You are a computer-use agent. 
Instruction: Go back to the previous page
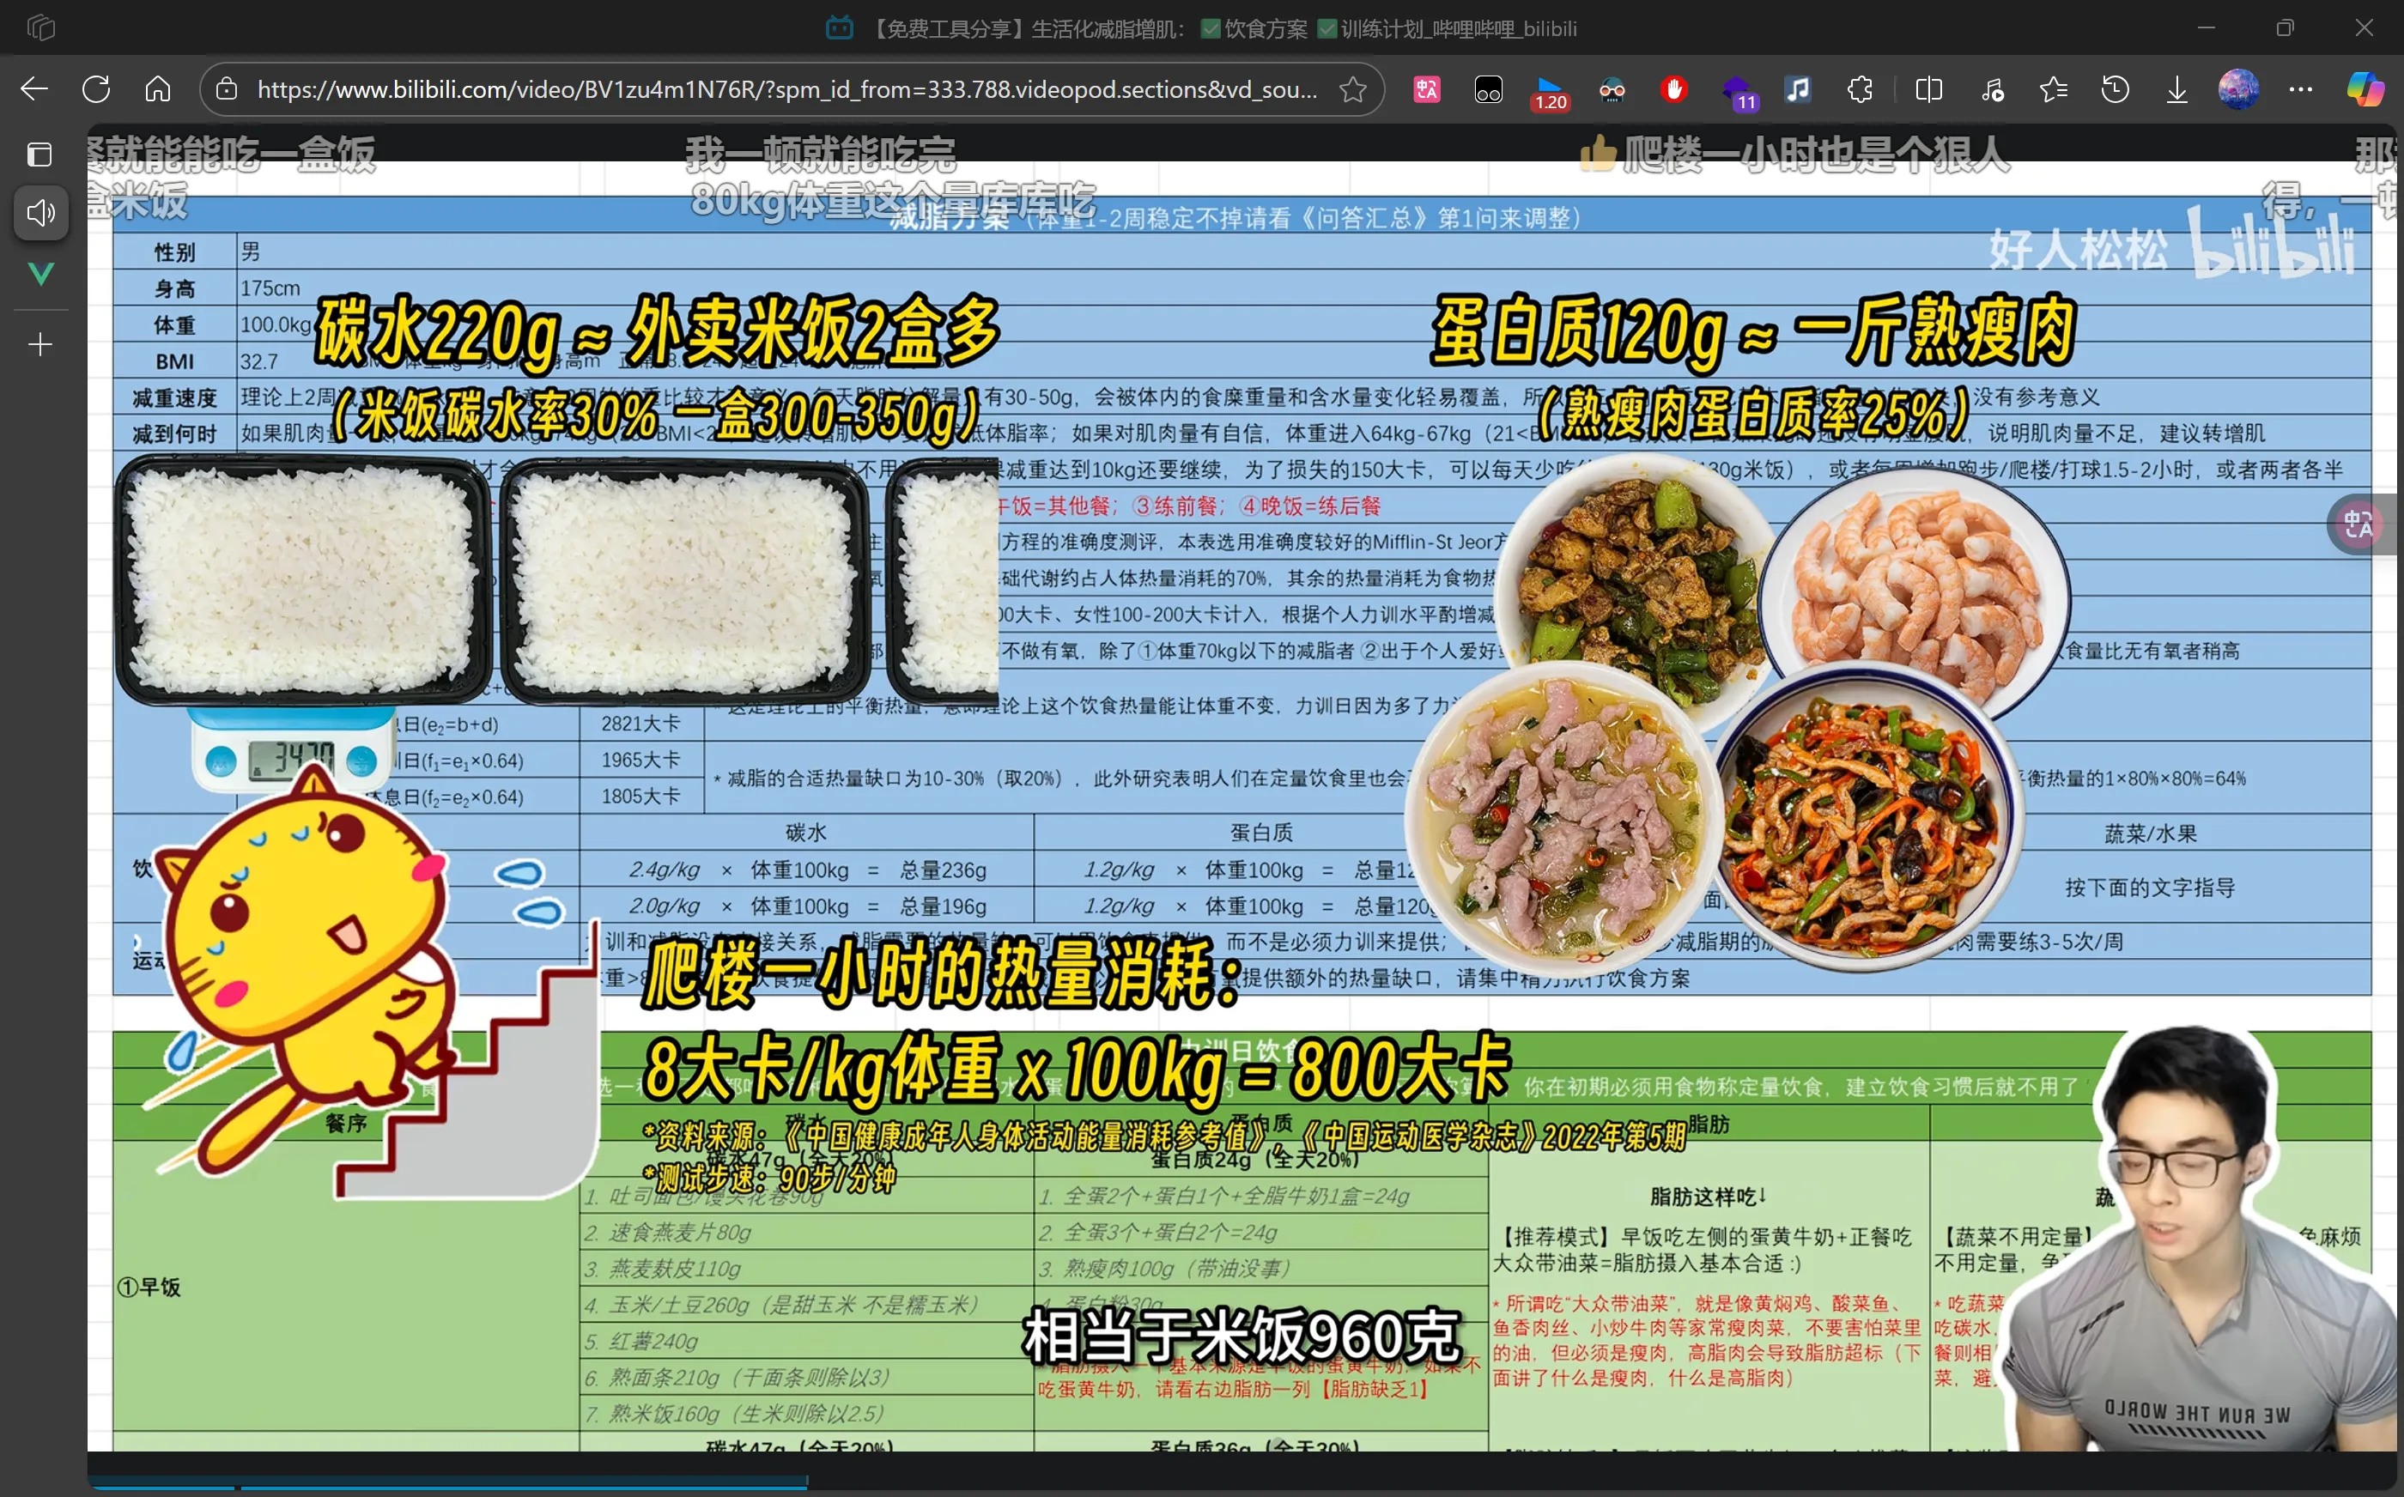point(34,89)
